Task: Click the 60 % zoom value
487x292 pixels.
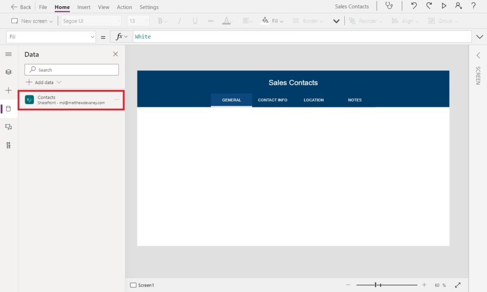Action: (x=440, y=285)
